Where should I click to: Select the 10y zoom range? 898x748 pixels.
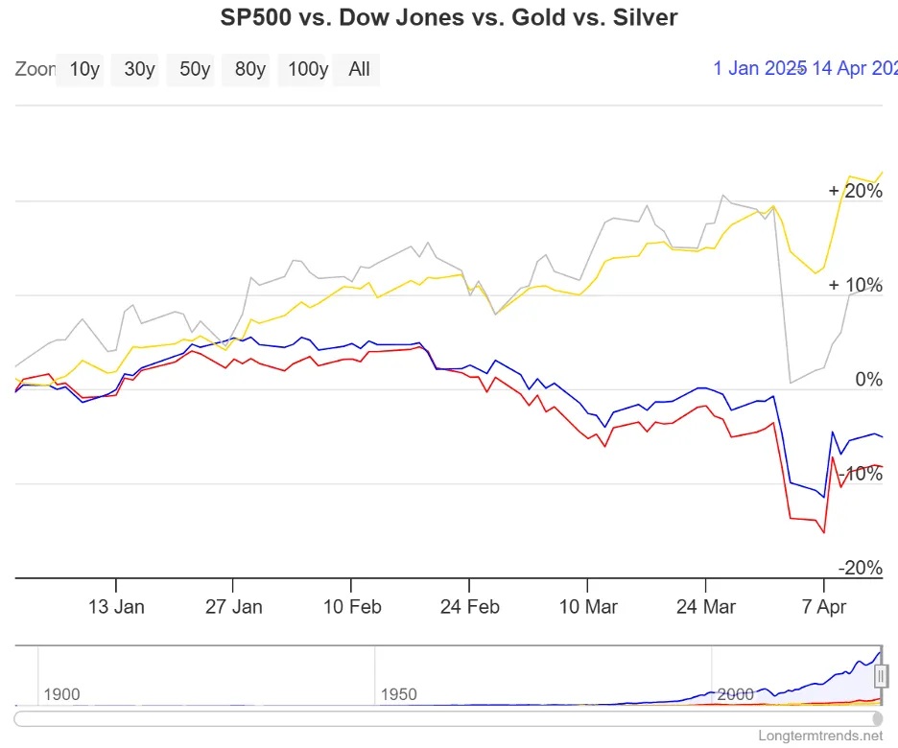84,70
